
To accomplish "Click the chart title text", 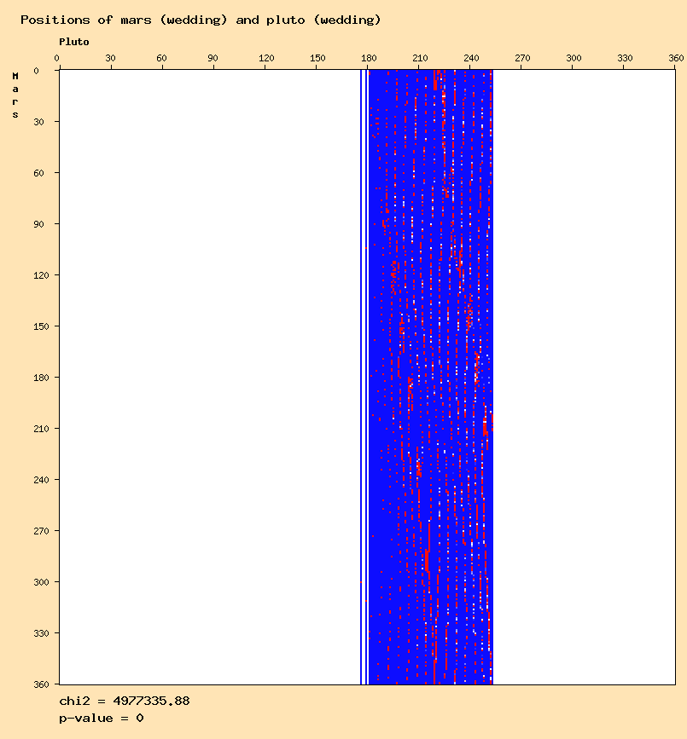I will click(201, 20).
